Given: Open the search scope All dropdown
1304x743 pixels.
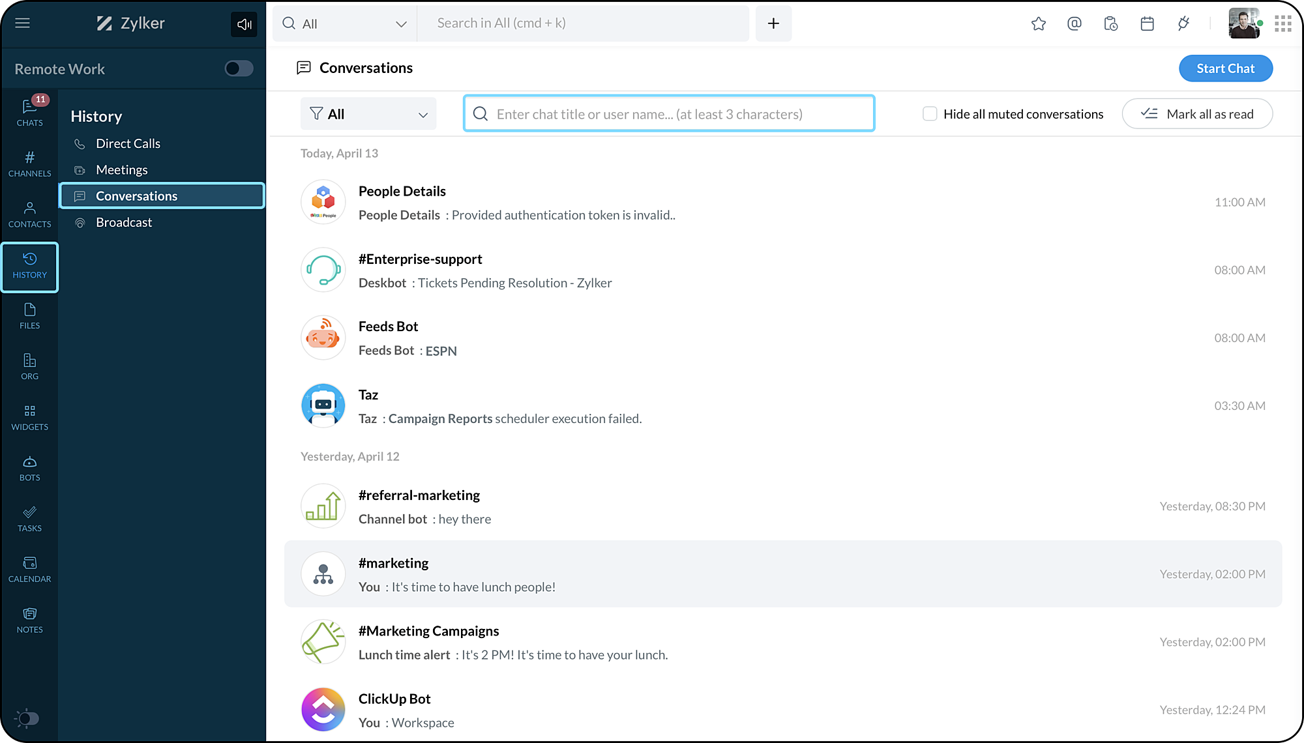Looking at the screenshot, I should pos(344,24).
